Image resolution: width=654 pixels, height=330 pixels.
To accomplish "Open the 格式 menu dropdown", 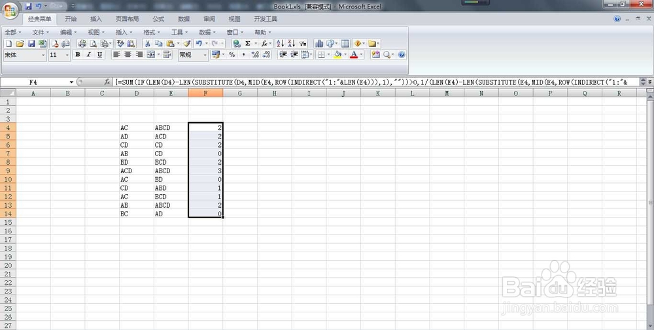I will [x=152, y=32].
